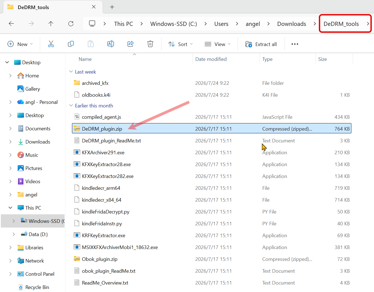Click the Network icon in sidebar
Screen dimensions: 374x292
tap(21, 261)
